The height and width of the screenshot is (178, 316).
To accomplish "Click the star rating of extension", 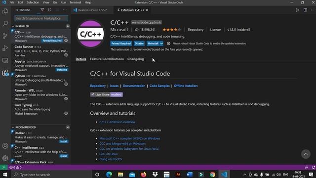I will tap(171, 30).
